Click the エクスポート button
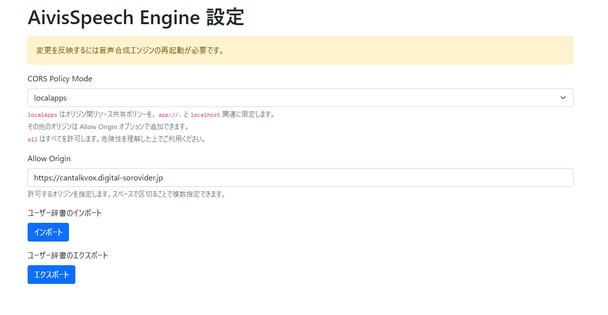The height and width of the screenshot is (315, 608). click(x=51, y=275)
